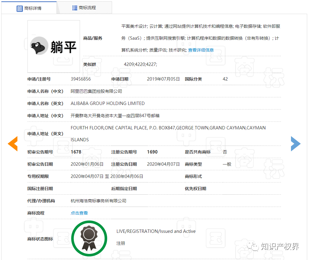Click the 国际注册日期 label
The image size is (309, 260).
(x=40, y=189)
